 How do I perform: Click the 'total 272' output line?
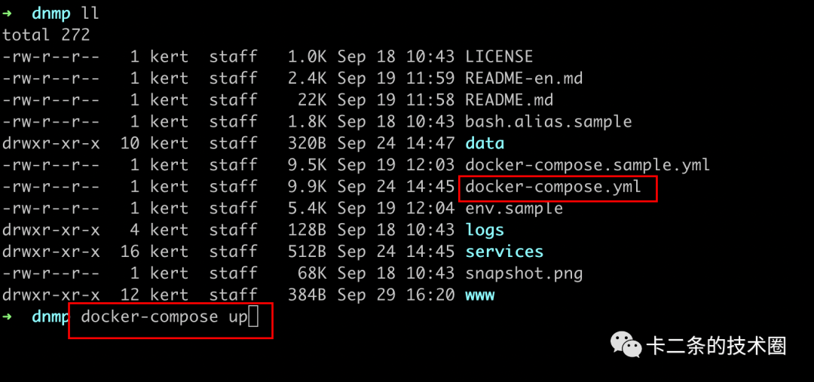[46, 35]
